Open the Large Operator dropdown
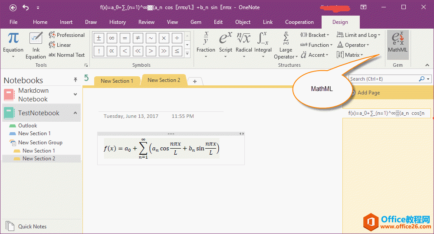 [286, 45]
